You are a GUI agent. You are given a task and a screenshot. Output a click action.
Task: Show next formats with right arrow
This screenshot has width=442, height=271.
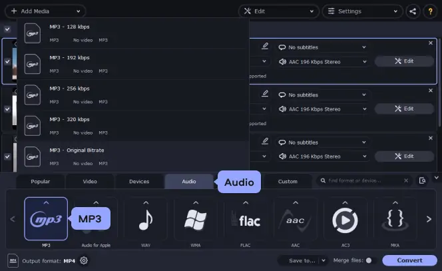[x=429, y=219]
